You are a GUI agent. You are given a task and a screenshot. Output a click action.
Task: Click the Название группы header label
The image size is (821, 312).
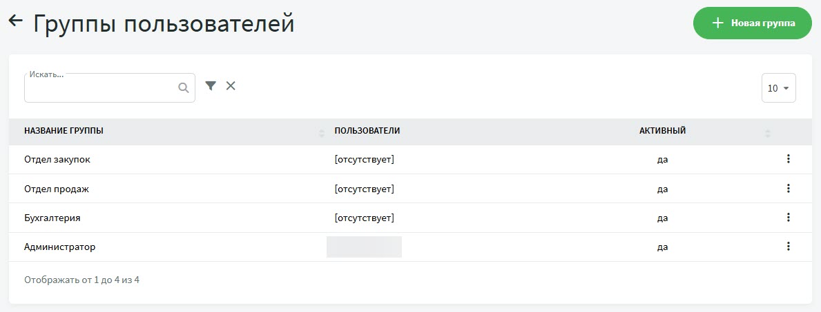coord(68,131)
